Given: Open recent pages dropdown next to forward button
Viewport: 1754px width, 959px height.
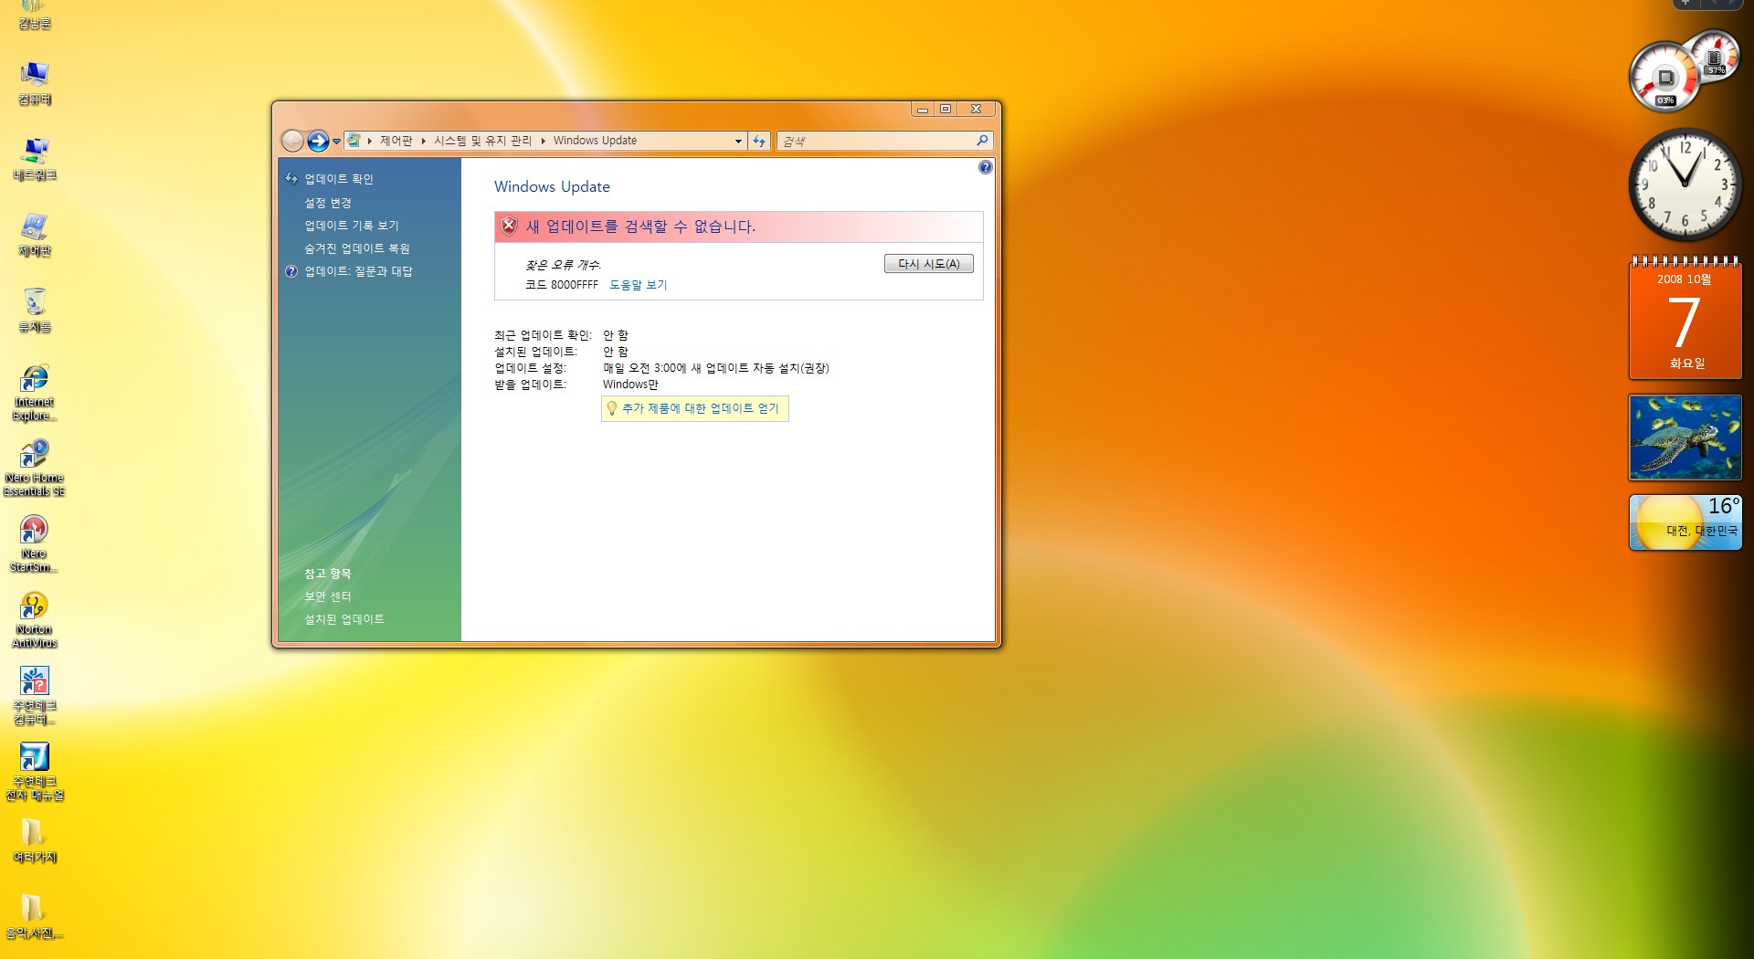Looking at the screenshot, I should (x=336, y=142).
